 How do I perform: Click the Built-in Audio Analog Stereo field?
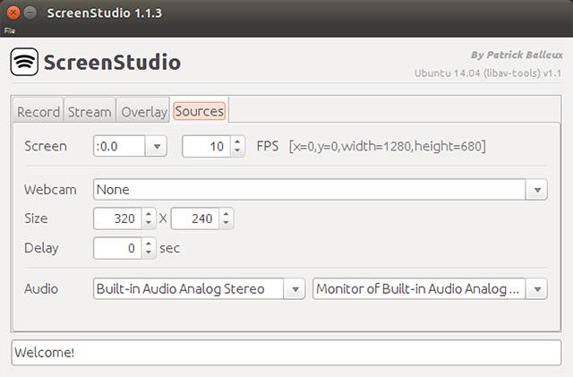(189, 289)
